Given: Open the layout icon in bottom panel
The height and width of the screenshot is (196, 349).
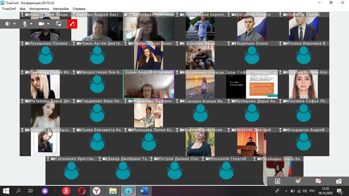Looking at the screenshot, I should point(277,181).
